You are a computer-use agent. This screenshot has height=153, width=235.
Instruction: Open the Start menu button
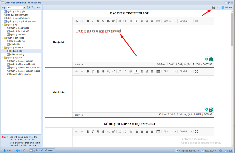tap(7, 150)
